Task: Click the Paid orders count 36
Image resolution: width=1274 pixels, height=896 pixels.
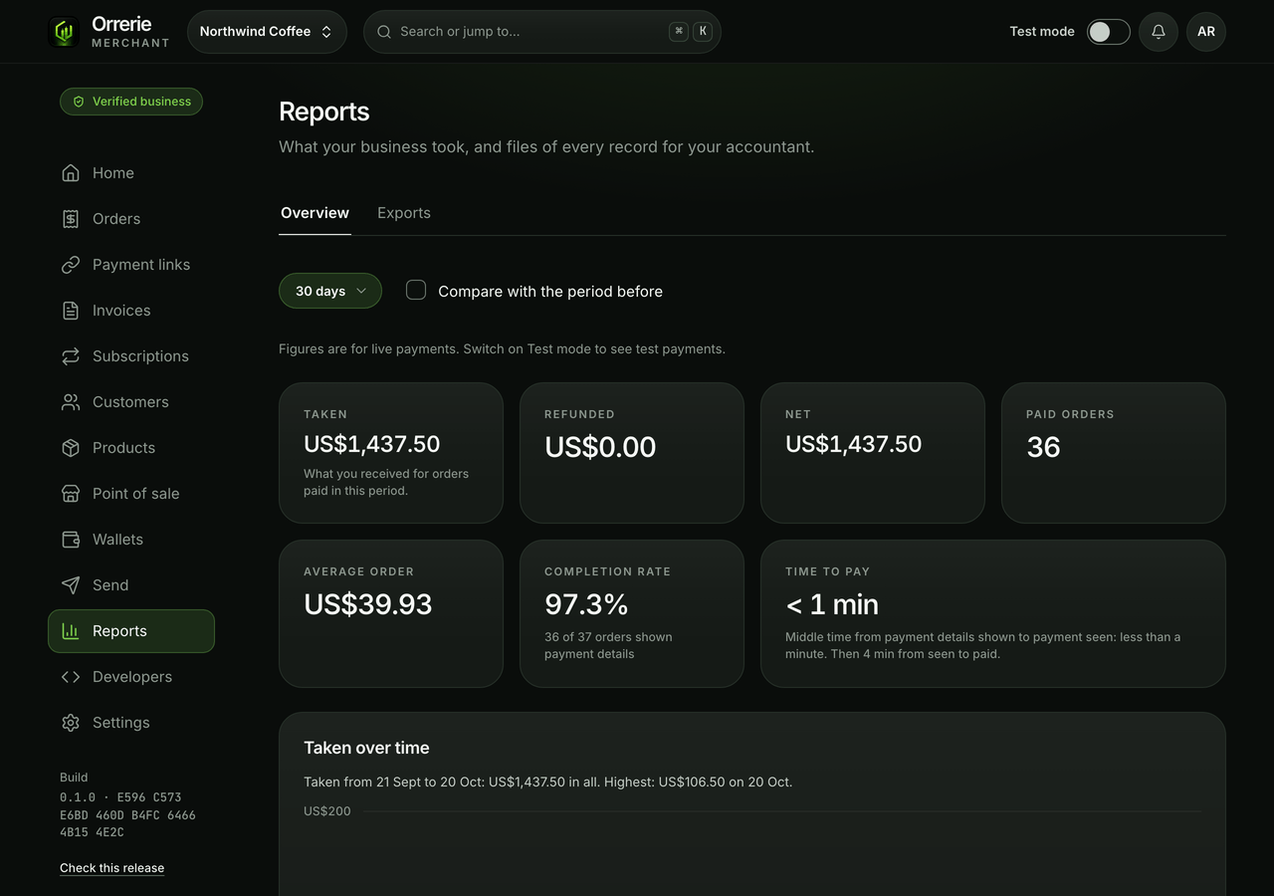Action: pos(1043,447)
